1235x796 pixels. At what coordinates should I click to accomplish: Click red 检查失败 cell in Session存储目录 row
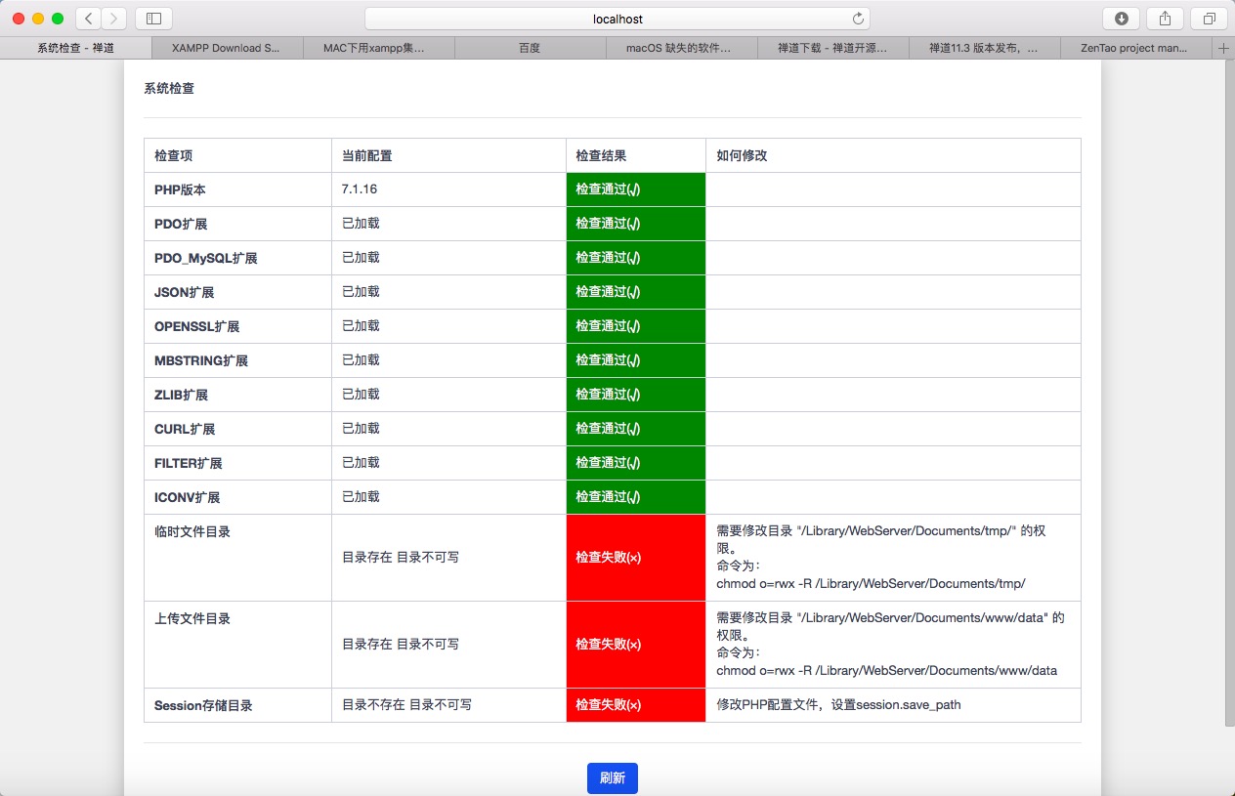[x=636, y=705]
